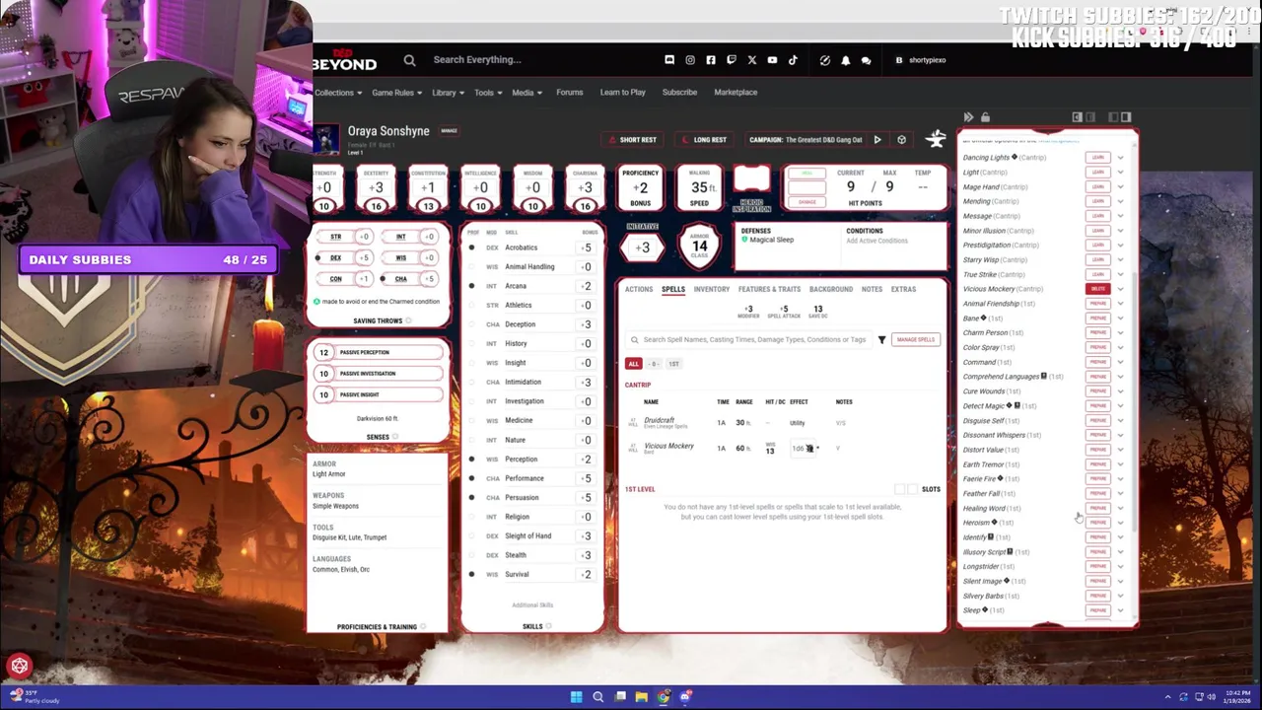
Task: Toggle the second 1st-level spell slot box
Action: click(x=912, y=489)
